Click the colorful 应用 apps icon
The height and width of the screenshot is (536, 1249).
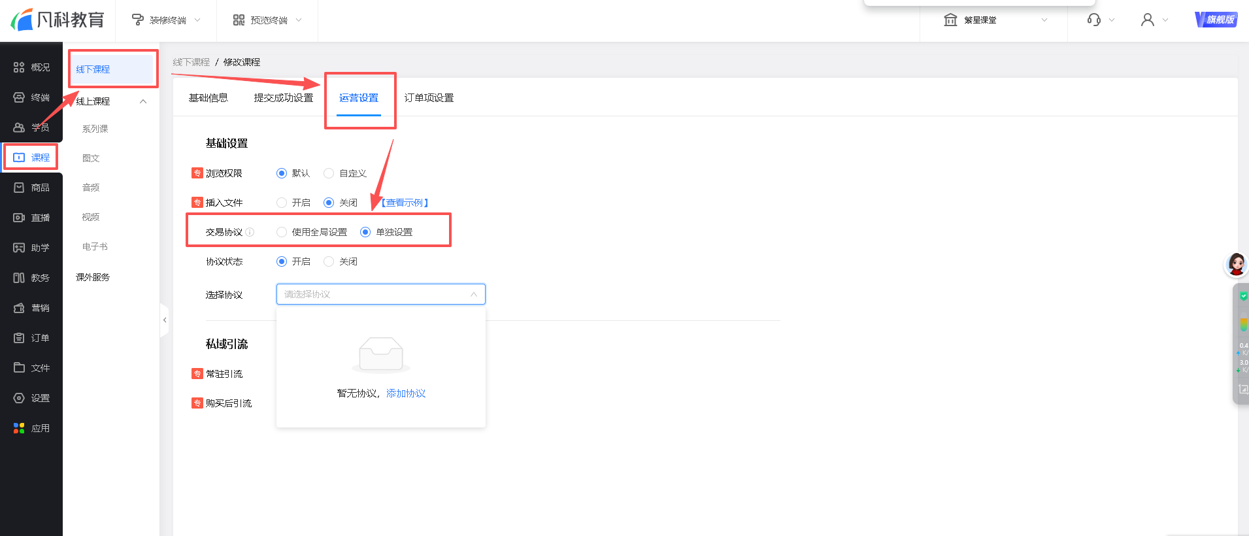coord(19,428)
